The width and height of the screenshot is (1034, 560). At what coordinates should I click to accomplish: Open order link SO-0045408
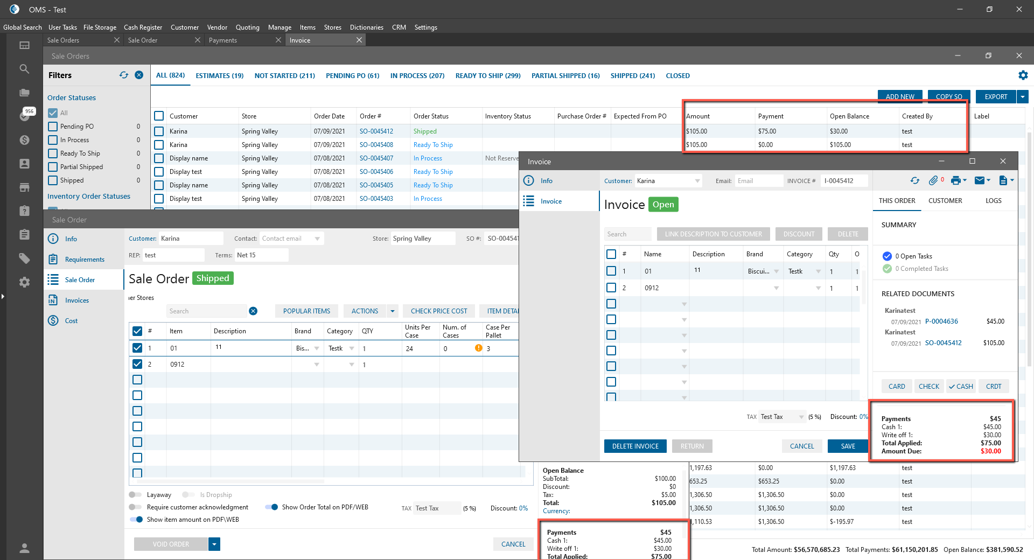coord(376,145)
